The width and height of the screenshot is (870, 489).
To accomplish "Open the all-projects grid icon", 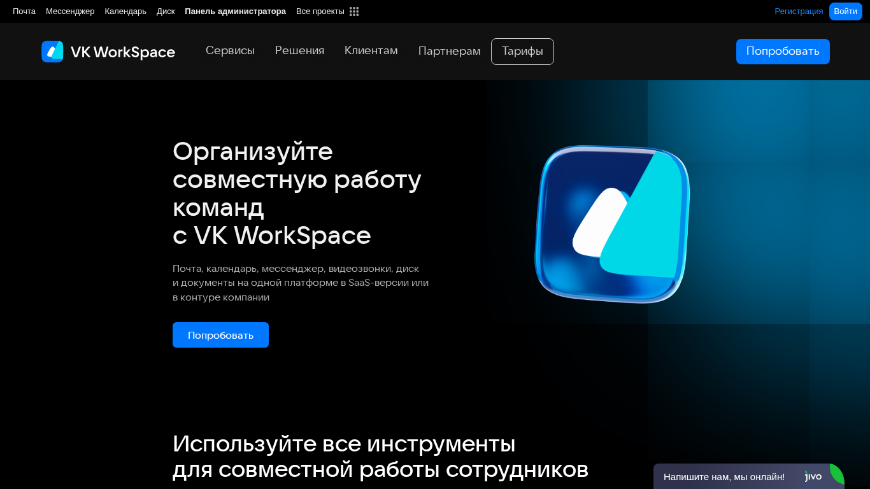I will pyautogui.click(x=354, y=11).
